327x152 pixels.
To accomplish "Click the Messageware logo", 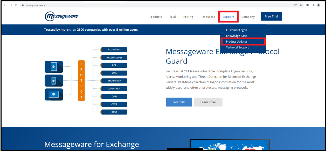I will [x=61, y=16].
